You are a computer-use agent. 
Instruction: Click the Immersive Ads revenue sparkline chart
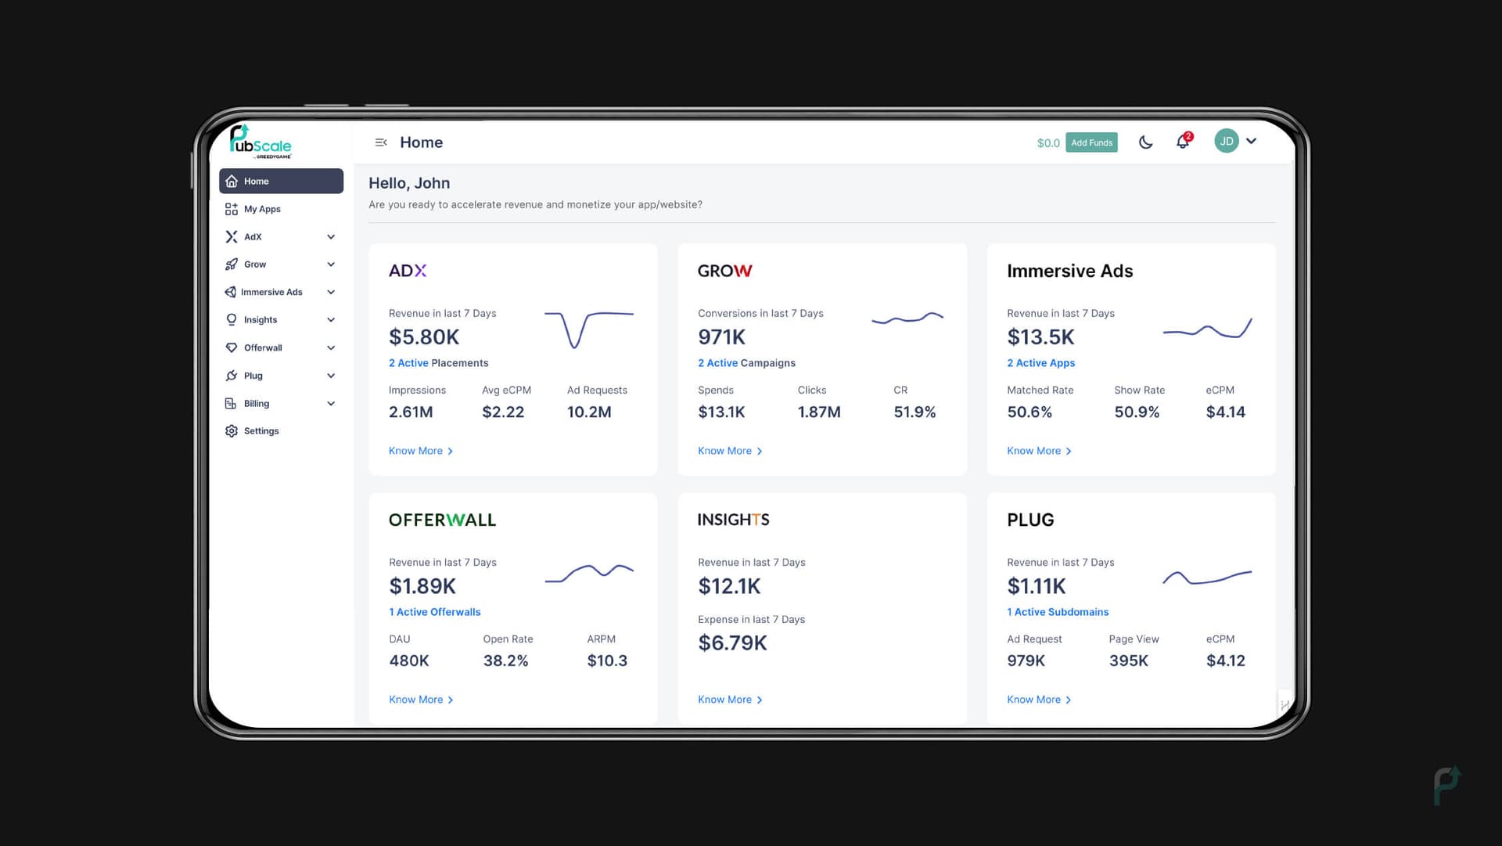[x=1207, y=329]
